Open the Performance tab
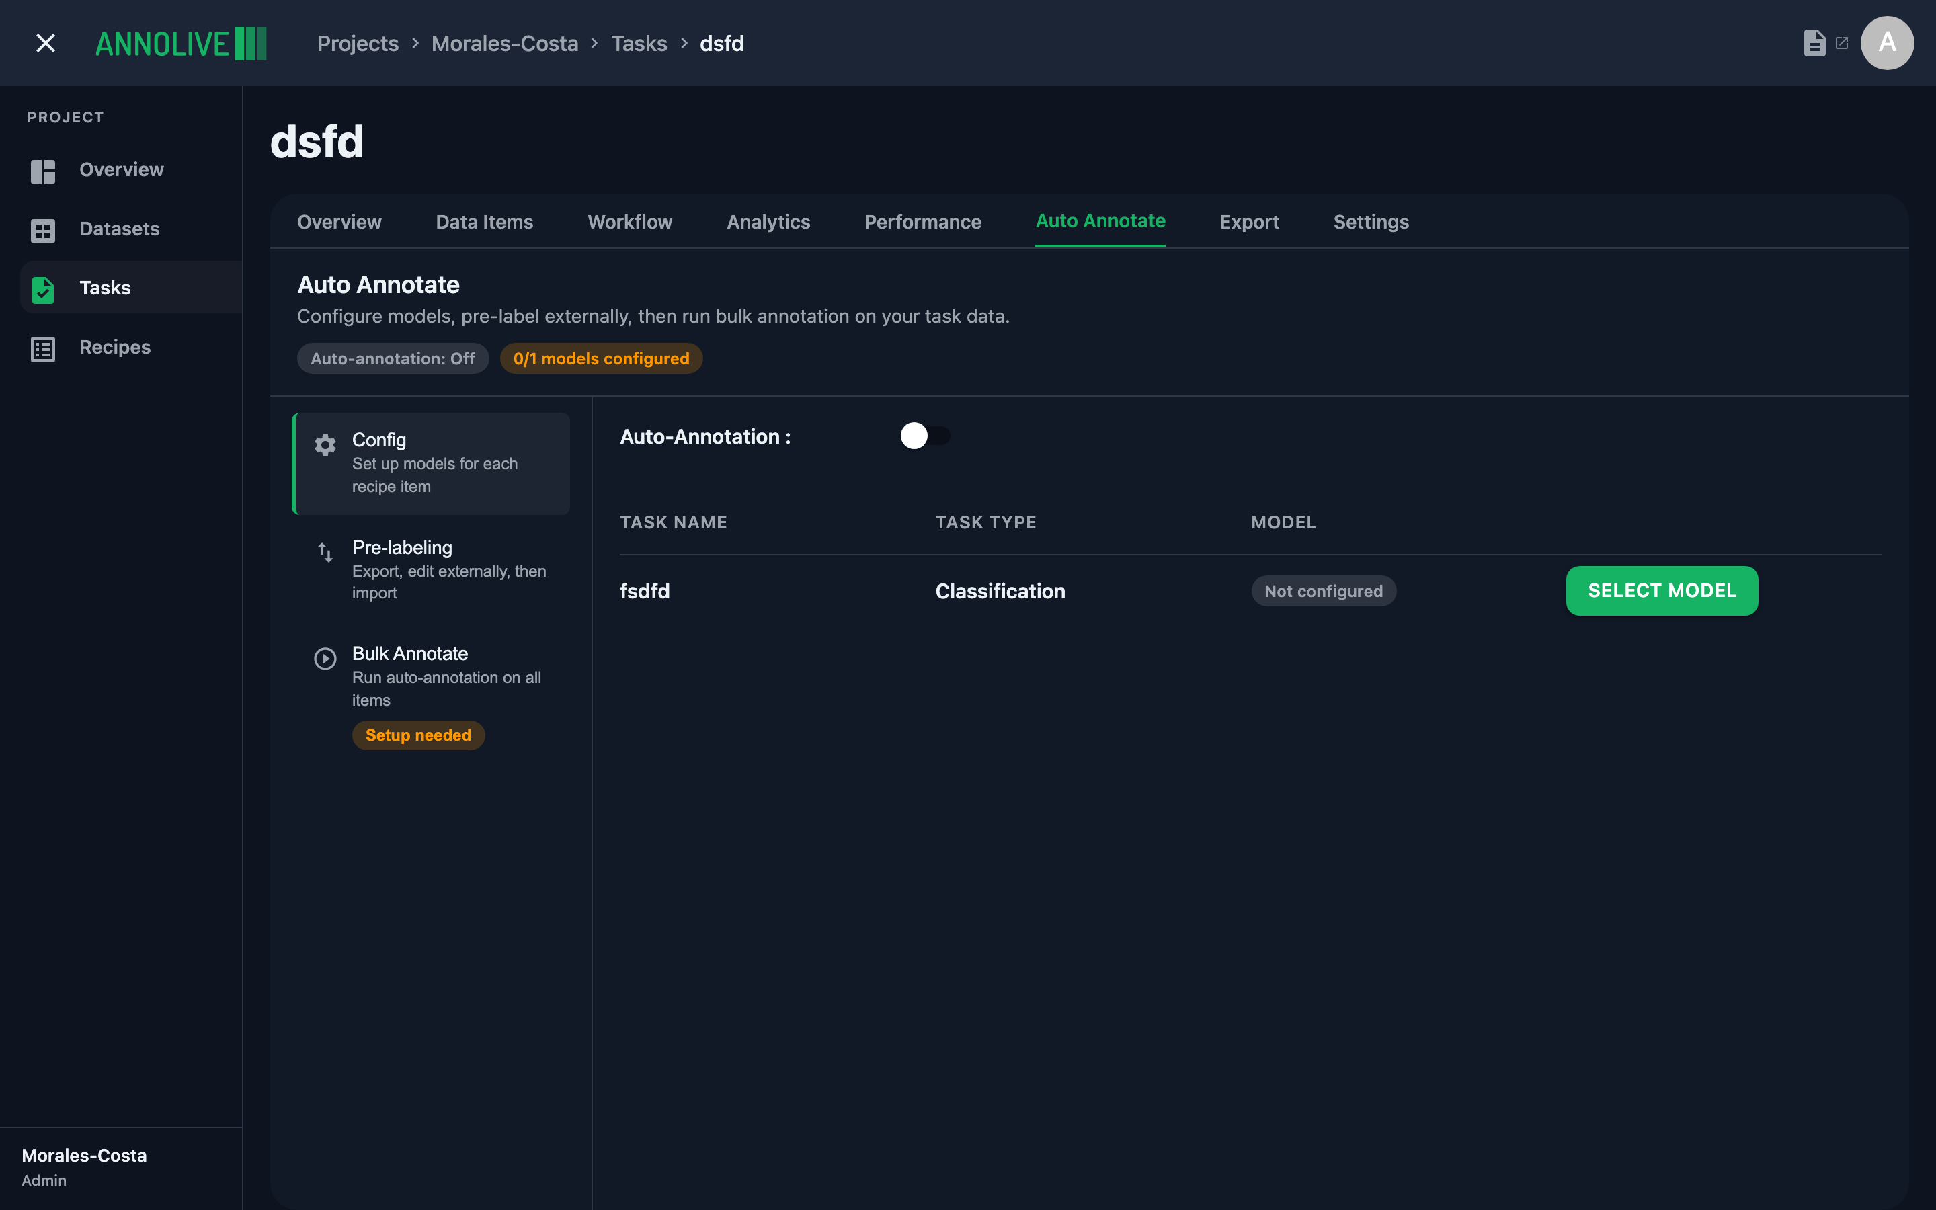This screenshot has height=1210, width=1936. tap(922, 222)
